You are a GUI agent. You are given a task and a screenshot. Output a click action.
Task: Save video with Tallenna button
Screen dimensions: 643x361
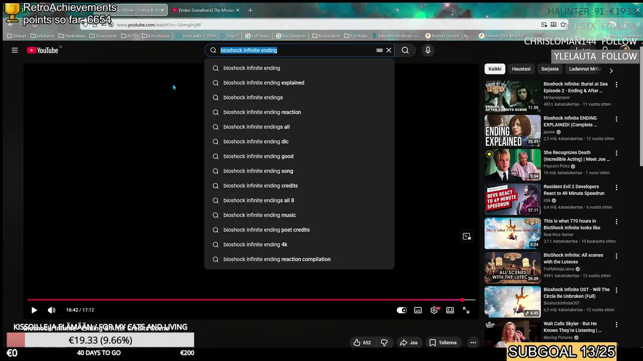pos(443,343)
